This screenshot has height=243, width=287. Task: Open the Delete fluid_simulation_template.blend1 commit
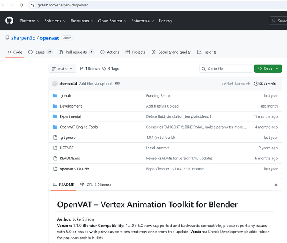(x=178, y=116)
